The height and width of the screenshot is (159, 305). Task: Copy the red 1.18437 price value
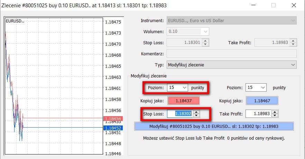pos(183,101)
